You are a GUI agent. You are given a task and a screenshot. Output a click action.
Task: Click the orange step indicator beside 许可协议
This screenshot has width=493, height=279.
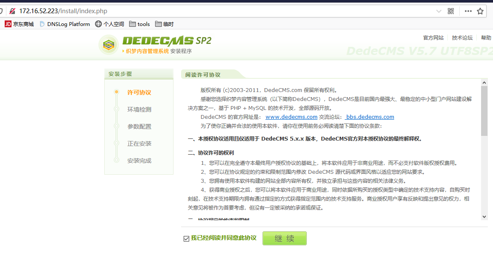point(116,92)
